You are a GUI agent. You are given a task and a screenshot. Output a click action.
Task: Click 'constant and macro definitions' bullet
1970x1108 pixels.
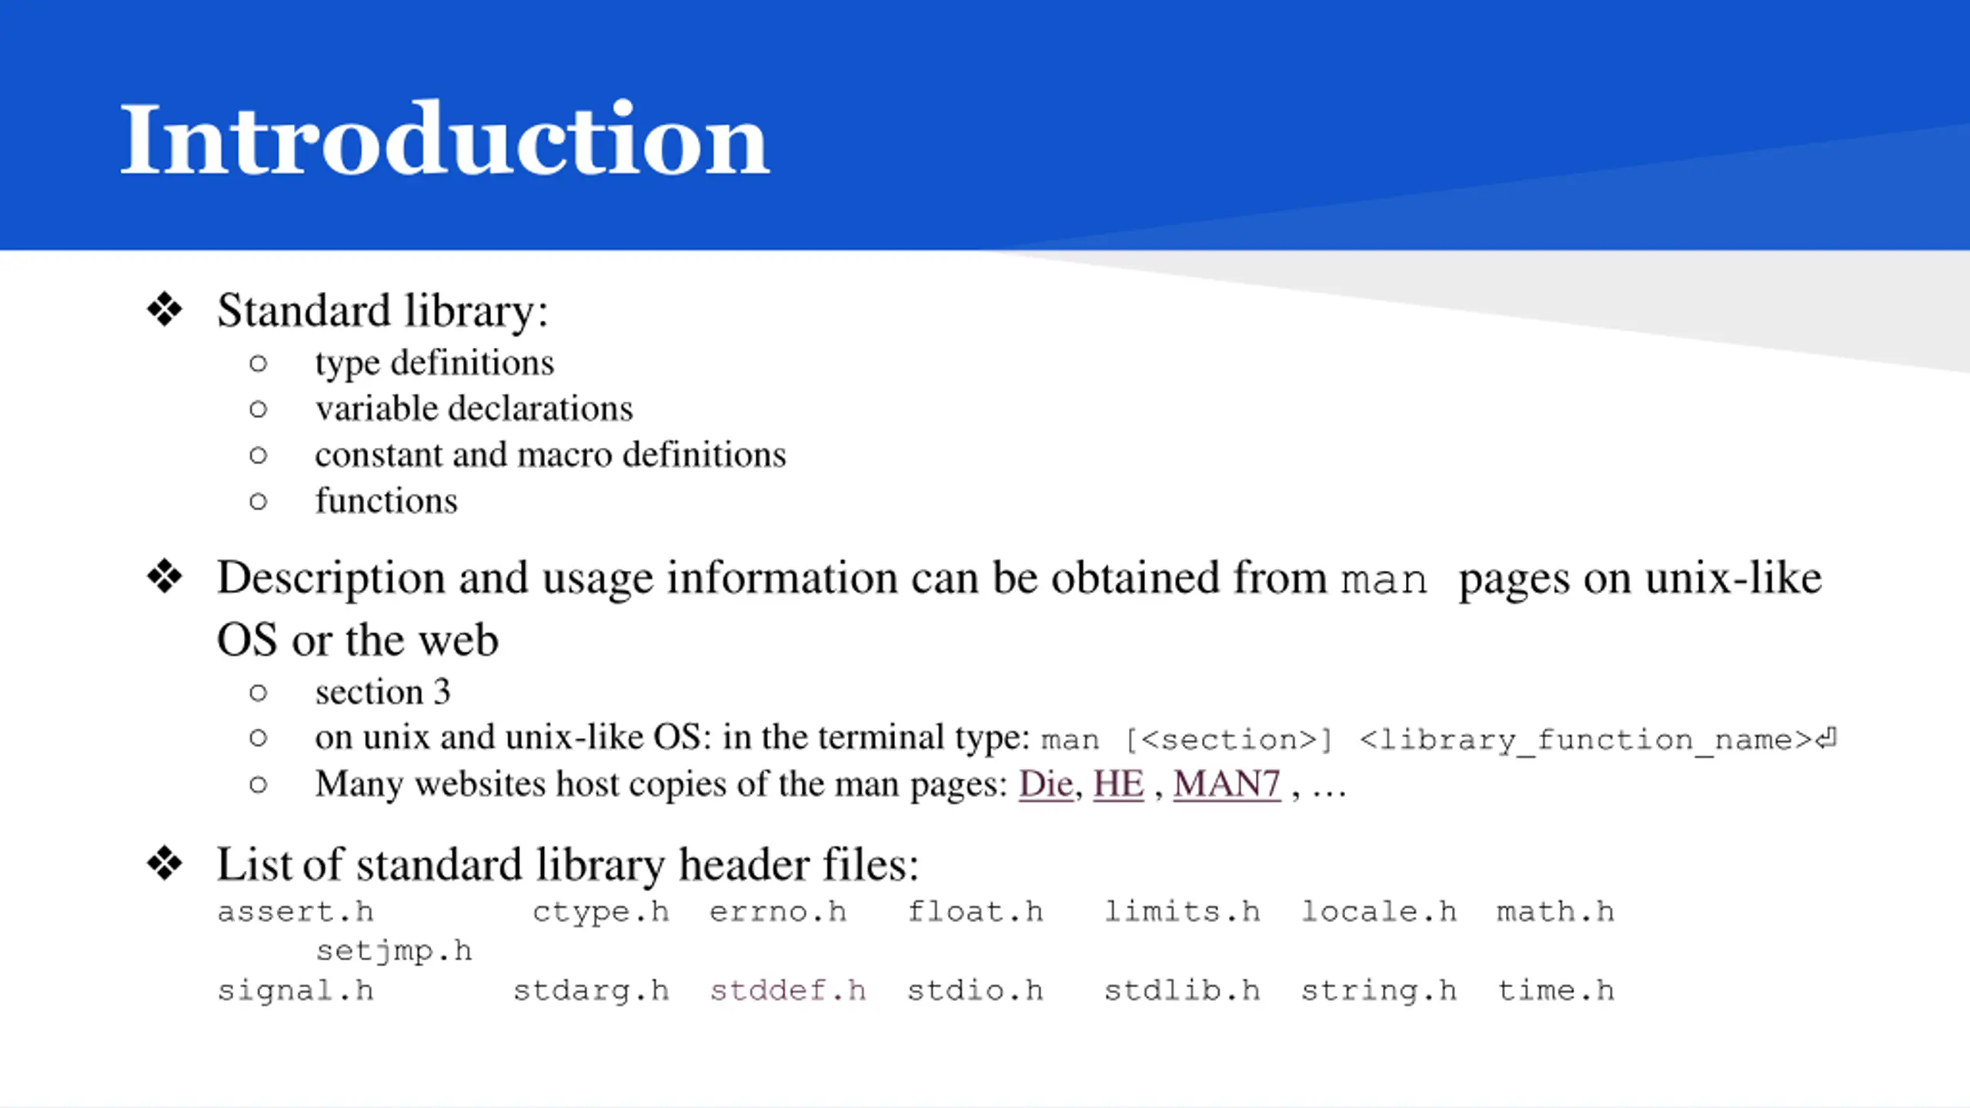point(550,454)
